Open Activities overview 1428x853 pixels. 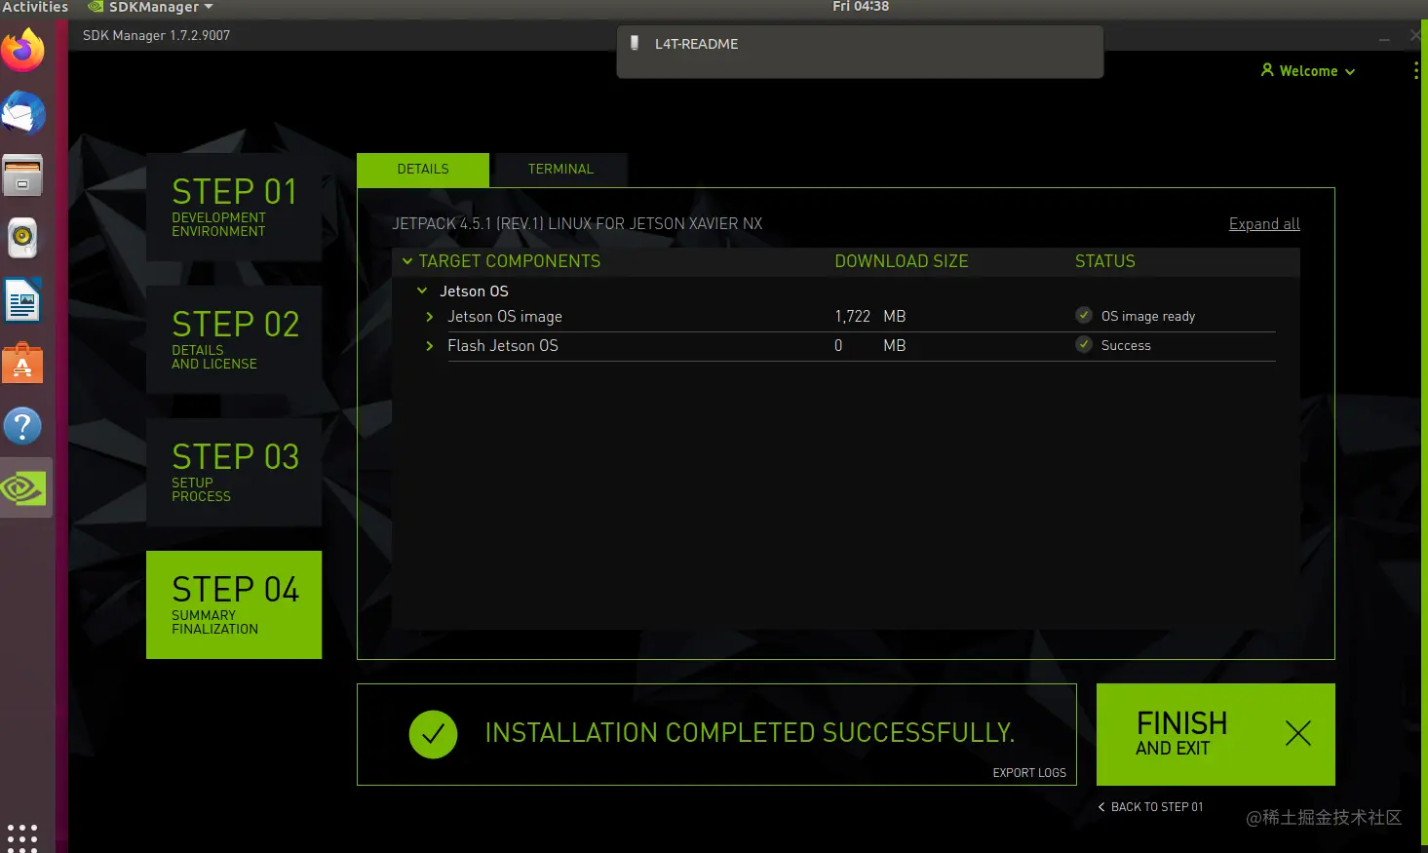click(x=35, y=8)
